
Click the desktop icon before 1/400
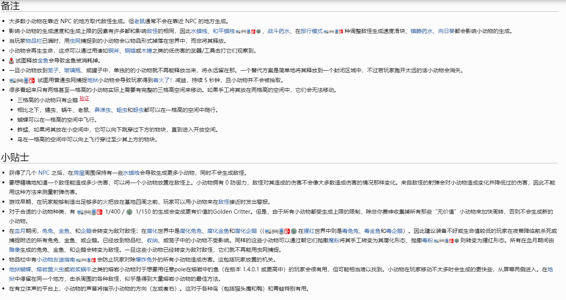tap(79, 212)
